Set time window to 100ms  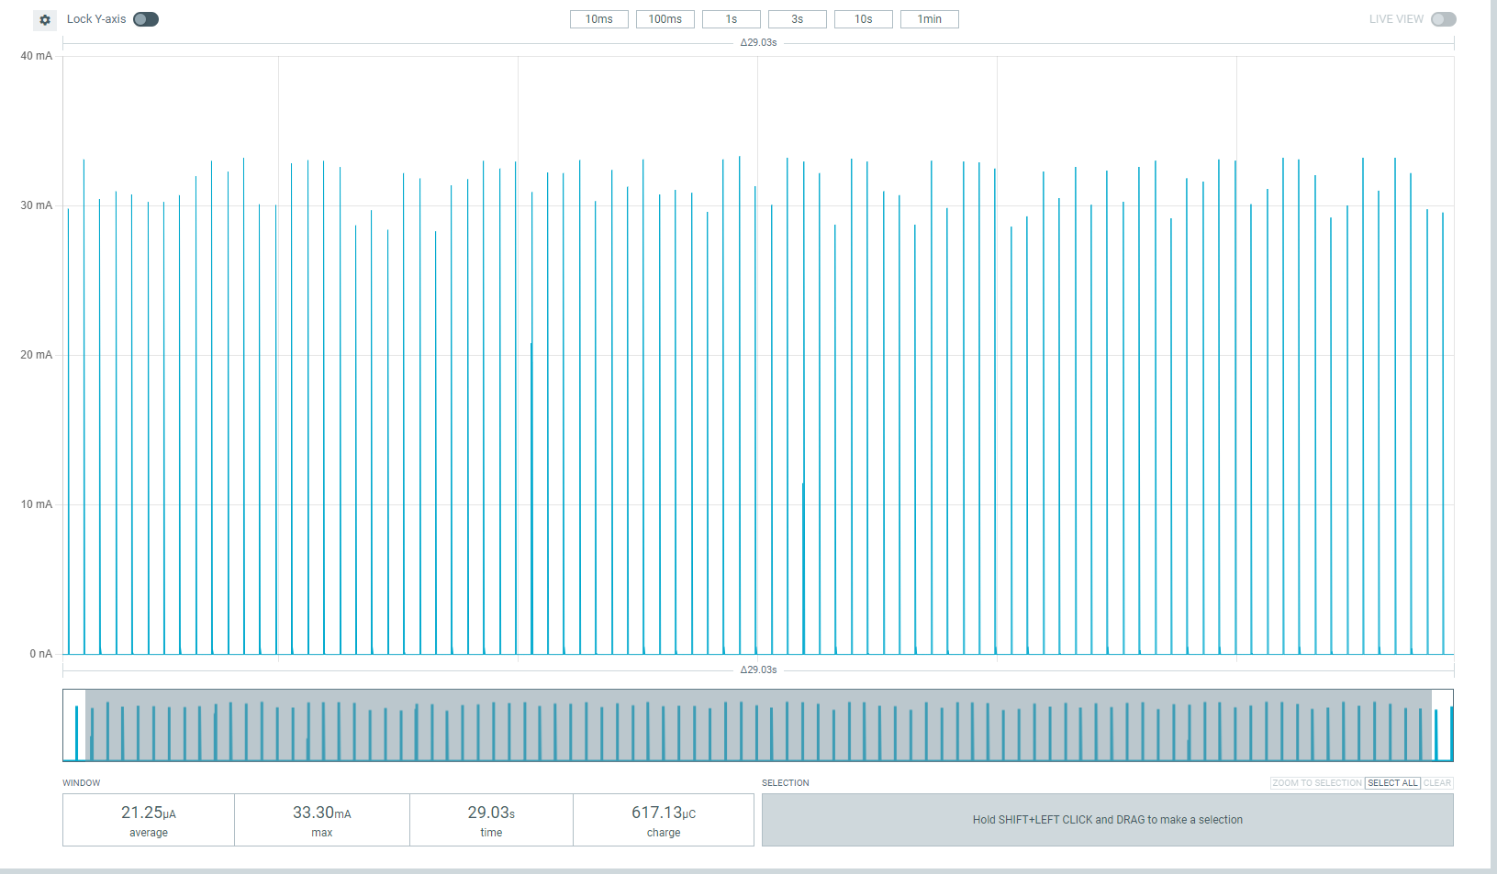coord(665,19)
